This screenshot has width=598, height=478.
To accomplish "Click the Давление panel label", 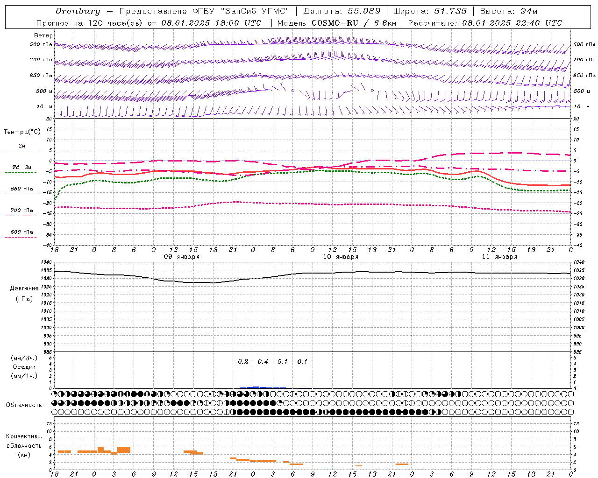I will pos(24,288).
